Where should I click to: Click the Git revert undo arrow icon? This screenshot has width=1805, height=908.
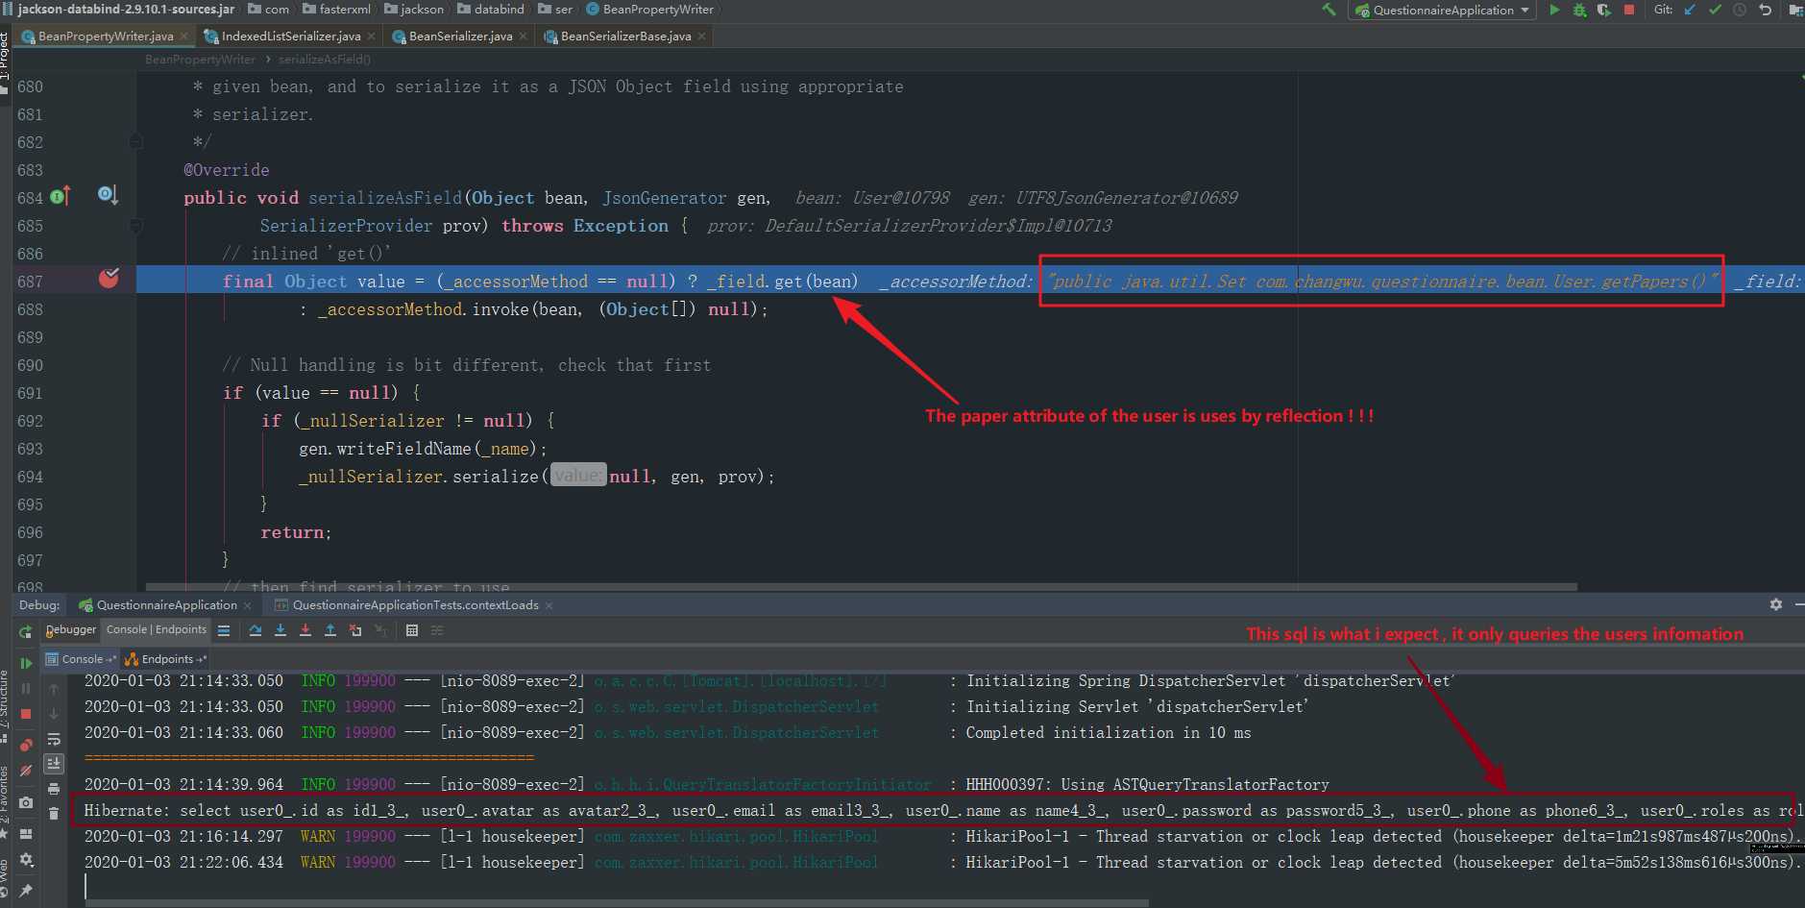click(x=1765, y=10)
